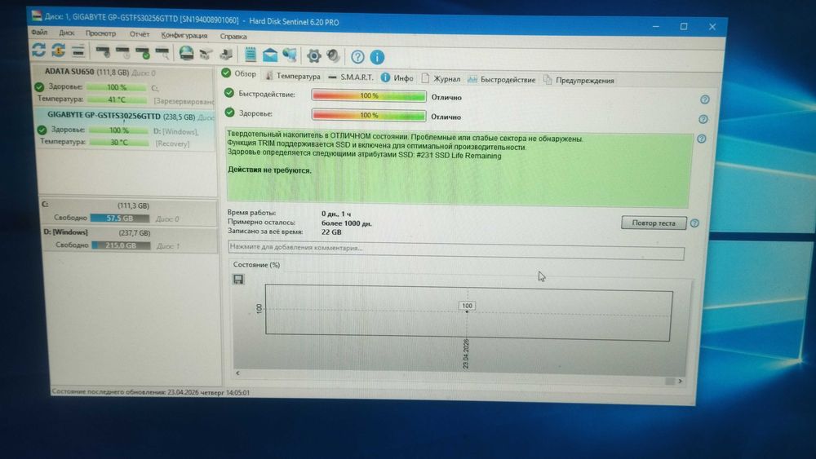This screenshot has height=459, width=816.
Task: Open the Отчёт menu
Action: tap(140, 34)
